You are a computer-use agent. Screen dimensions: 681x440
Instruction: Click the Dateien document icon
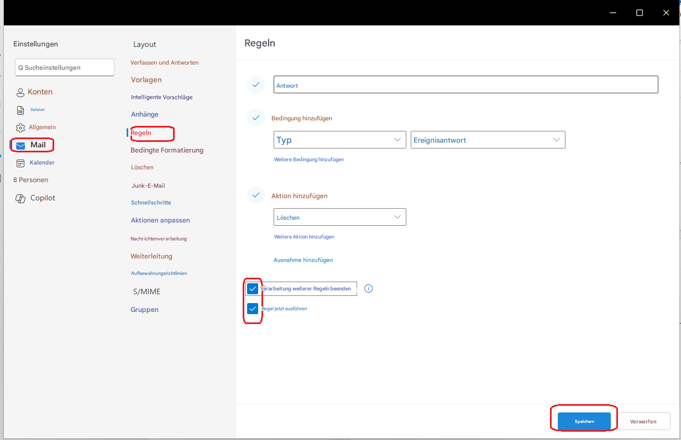[20, 110]
